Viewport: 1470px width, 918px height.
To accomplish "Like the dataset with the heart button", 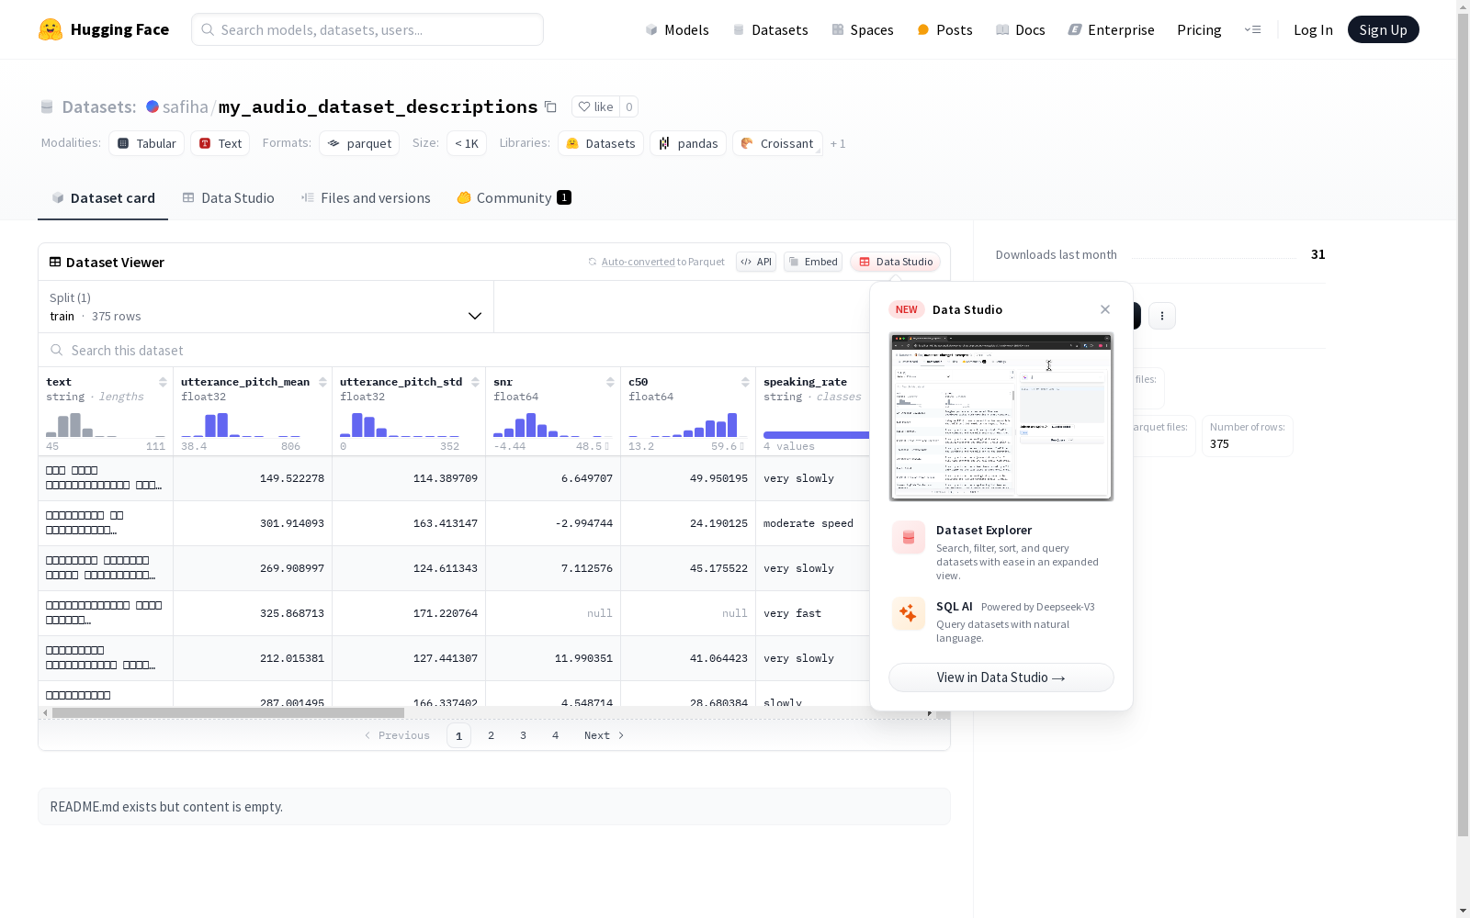I will click(595, 106).
